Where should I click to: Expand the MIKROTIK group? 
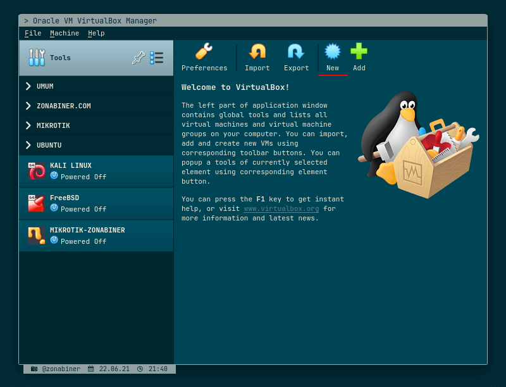(x=27, y=125)
